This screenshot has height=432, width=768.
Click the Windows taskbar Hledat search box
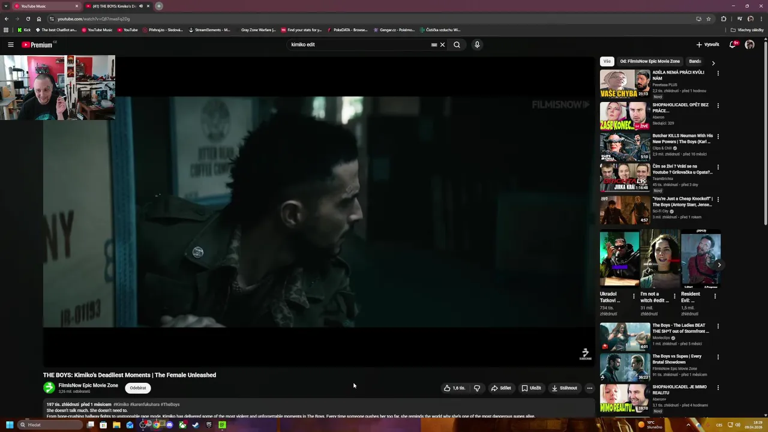coord(50,425)
